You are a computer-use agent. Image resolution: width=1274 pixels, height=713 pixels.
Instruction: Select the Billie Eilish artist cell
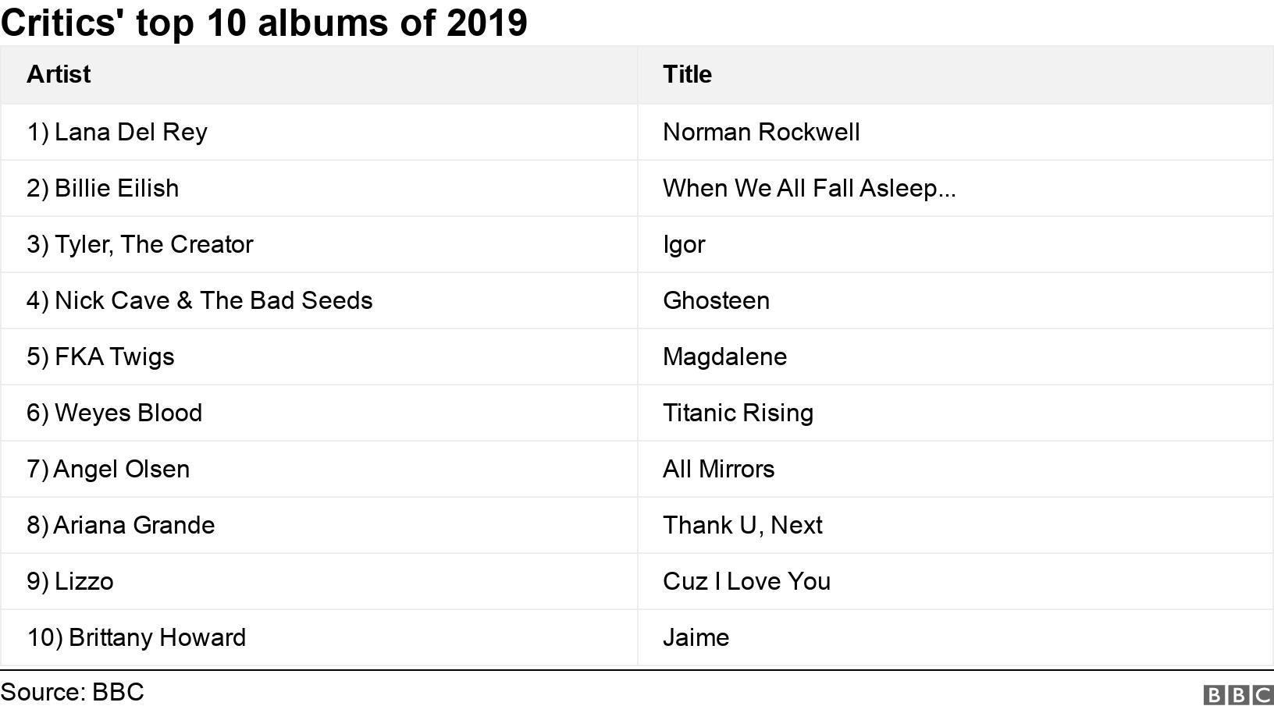[103, 188]
